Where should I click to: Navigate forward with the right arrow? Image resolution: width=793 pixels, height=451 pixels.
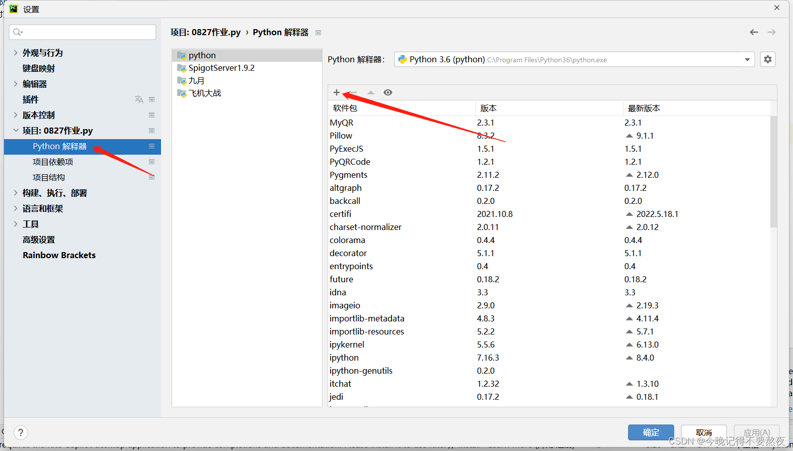click(x=771, y=32)
